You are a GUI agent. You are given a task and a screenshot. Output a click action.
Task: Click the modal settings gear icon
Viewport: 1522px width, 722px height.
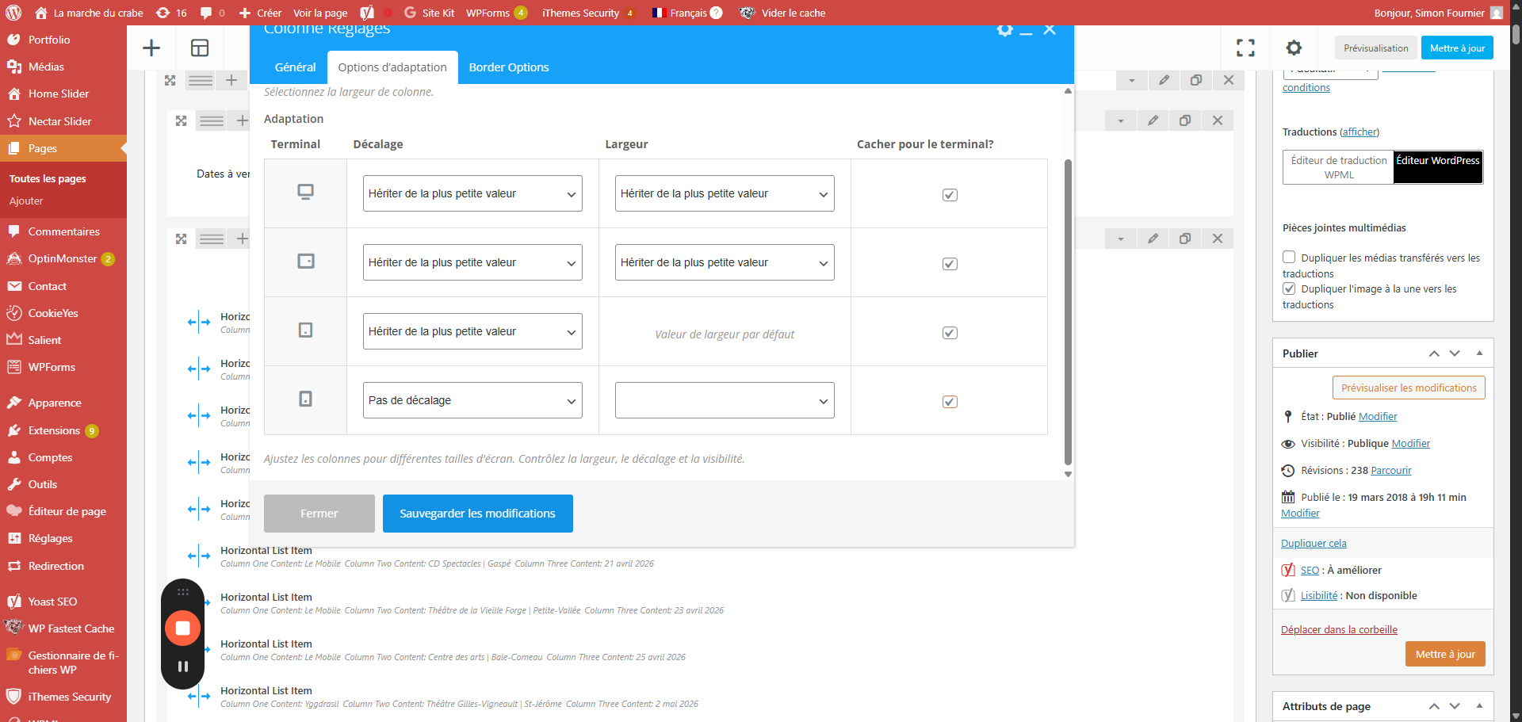coord(1004,30)
